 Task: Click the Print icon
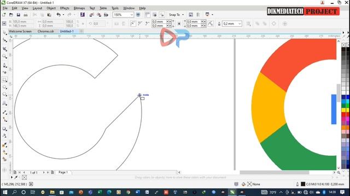click(26, 15)
